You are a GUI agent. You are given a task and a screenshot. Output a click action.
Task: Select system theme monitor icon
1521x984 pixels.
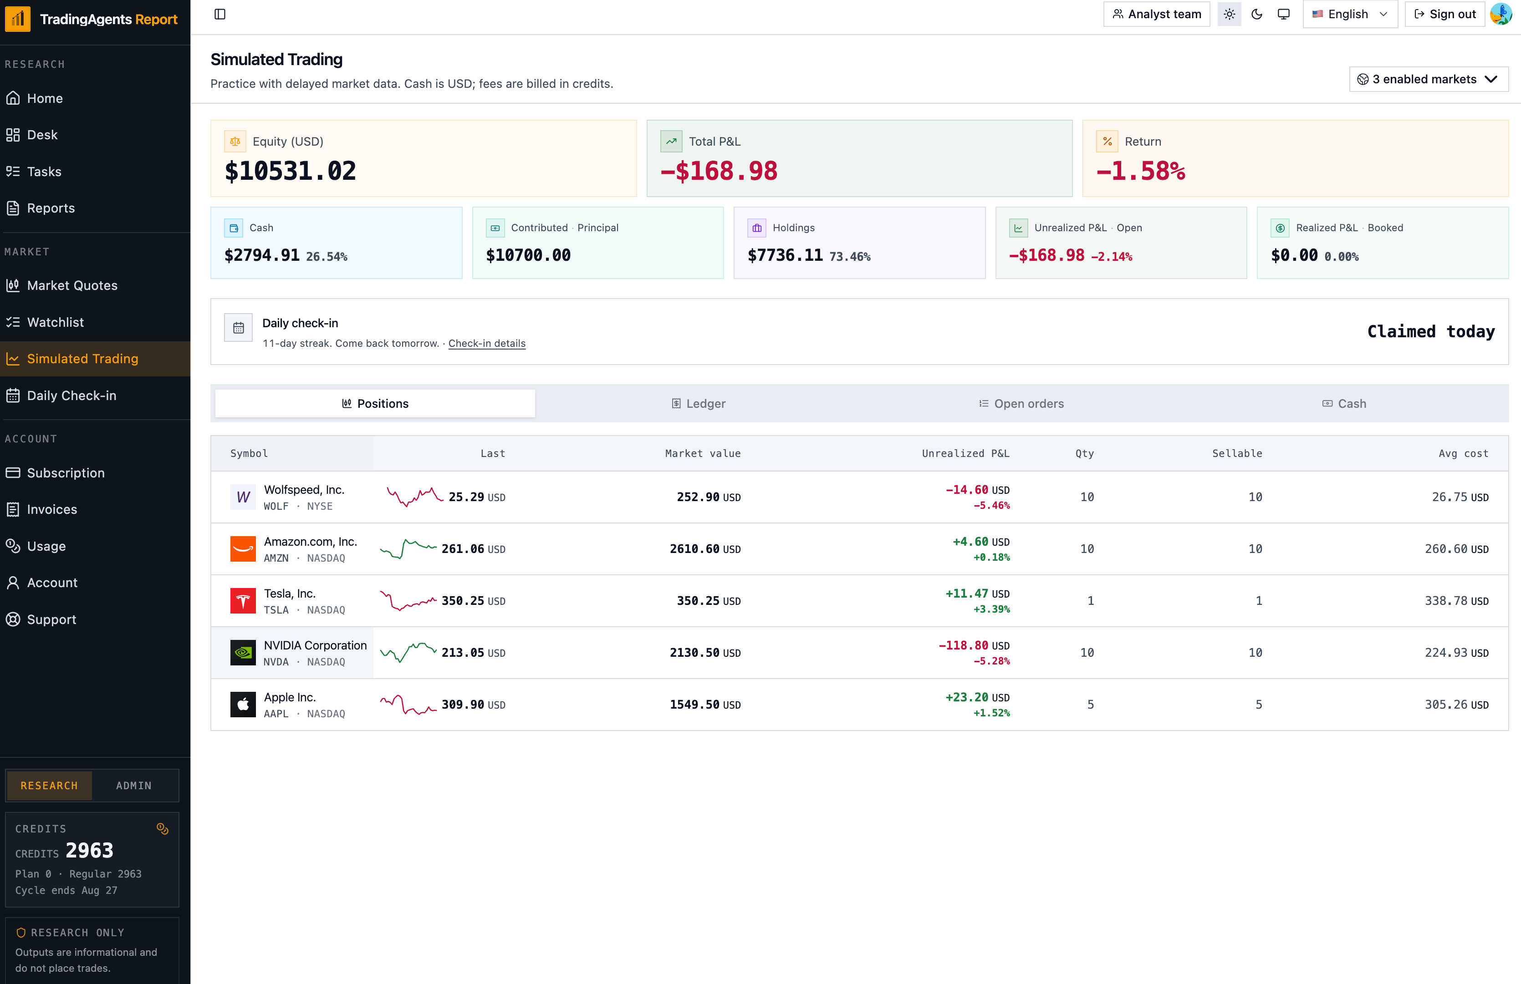(1283, 14)
